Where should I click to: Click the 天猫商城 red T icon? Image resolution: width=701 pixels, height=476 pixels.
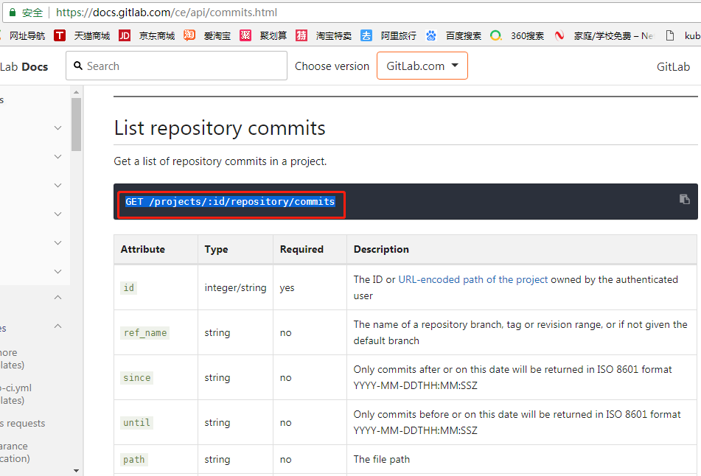click(60, 35)
